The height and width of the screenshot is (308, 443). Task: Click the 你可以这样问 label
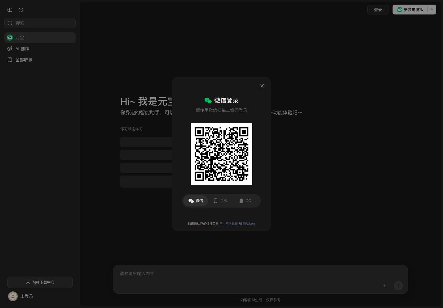131,129
